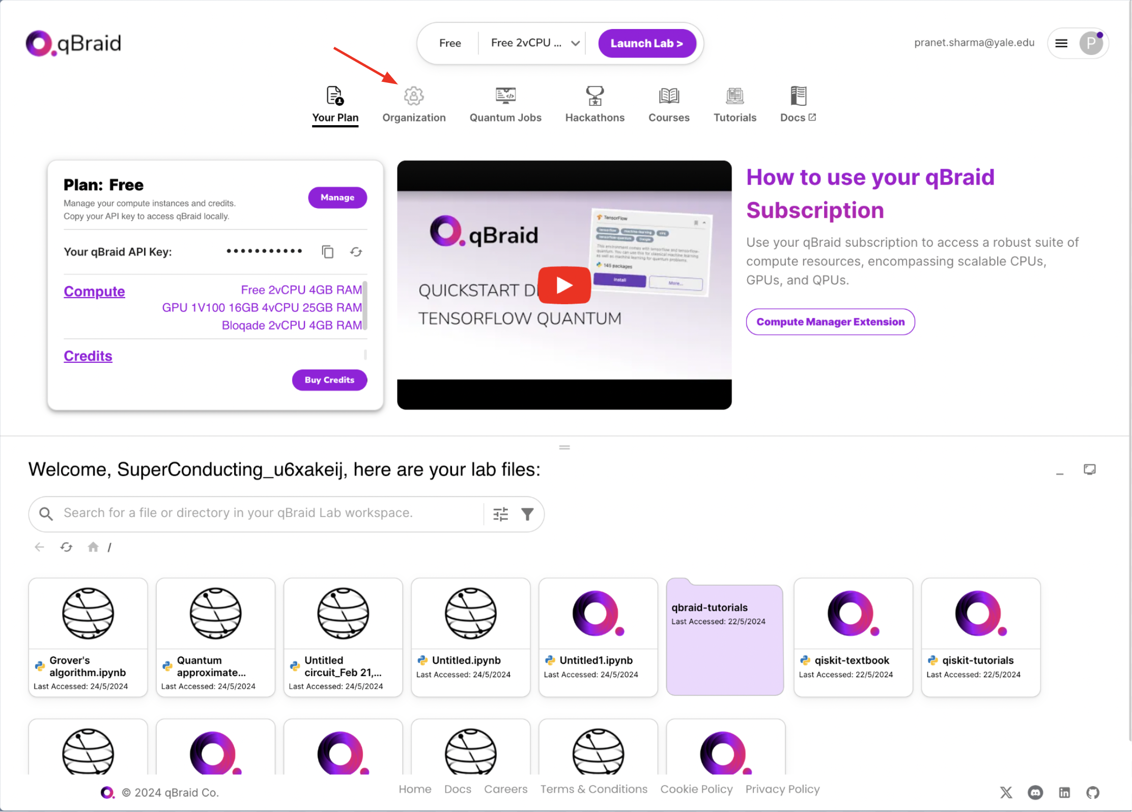This screenshot has height=812, width=1132.
Task: Expand lab files panel to fullscreen
Action: pos(1089,470)
